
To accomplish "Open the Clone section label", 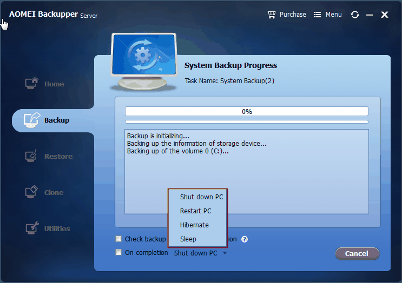I will 54,192.
